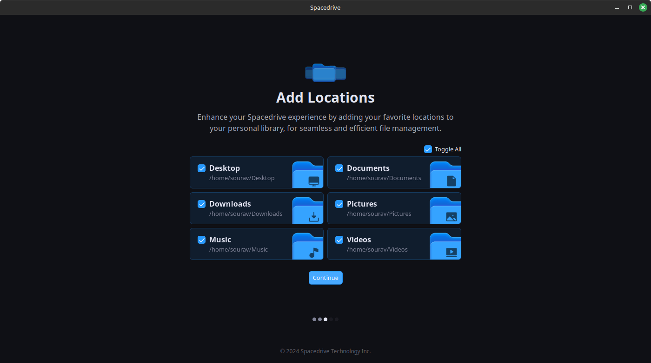Click the Music folder icon with note symbol
Viewport: 651px width, 363px height.
[x=308, y=246]
